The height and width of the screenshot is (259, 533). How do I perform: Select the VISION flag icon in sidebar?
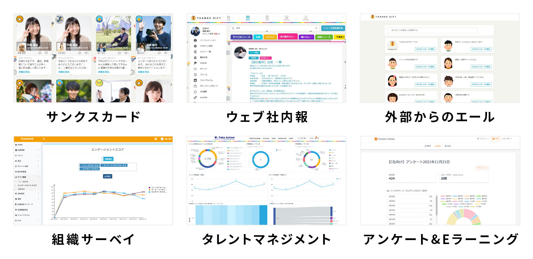tap(195, 63)
